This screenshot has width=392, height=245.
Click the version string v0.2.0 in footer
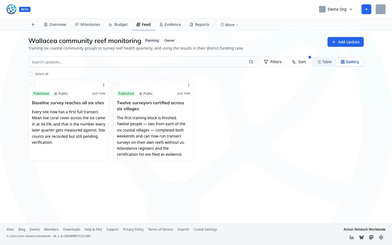coord(72,236)
